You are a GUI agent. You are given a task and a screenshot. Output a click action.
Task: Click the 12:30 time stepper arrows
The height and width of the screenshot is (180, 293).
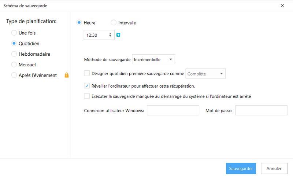[110, 35]
